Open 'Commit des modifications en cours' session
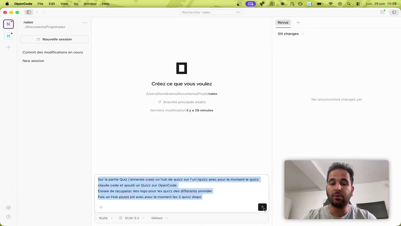Viewport: 401px width, 226px height. 53,52
